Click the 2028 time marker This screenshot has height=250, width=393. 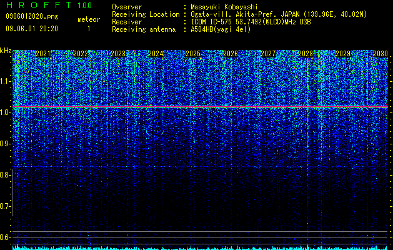coord(306,54)
